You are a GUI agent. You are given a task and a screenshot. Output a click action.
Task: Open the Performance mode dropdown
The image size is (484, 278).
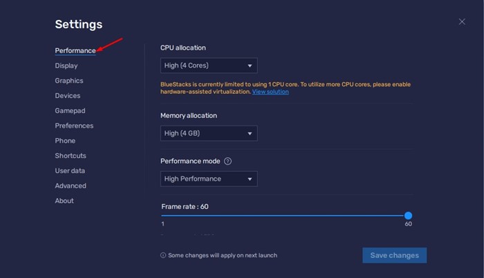click(x=209, y=179)
